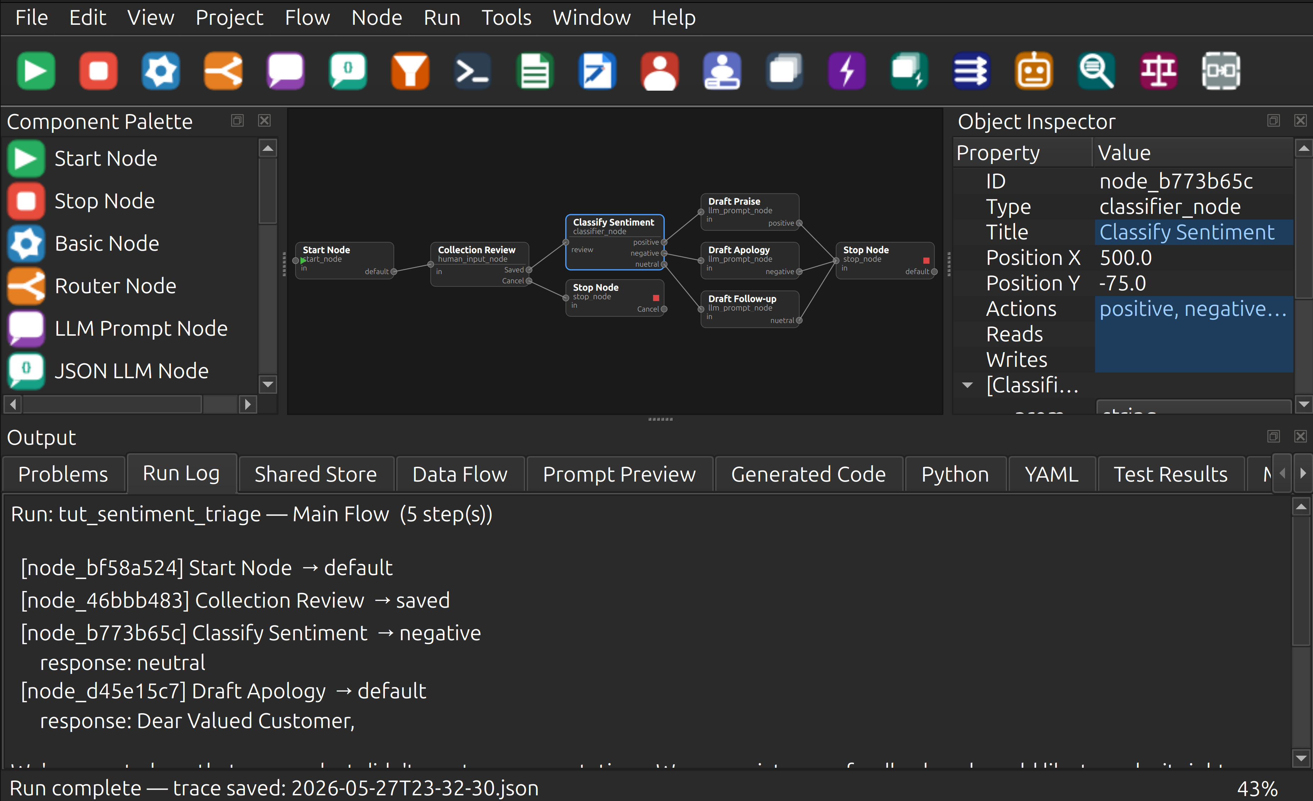
Task: Click the purple lightning bolt toolbar icon
Action: (x=847, y=71)
